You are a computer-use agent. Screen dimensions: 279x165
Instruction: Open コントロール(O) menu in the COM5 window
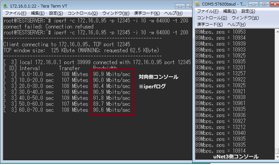tap(212, 18)
